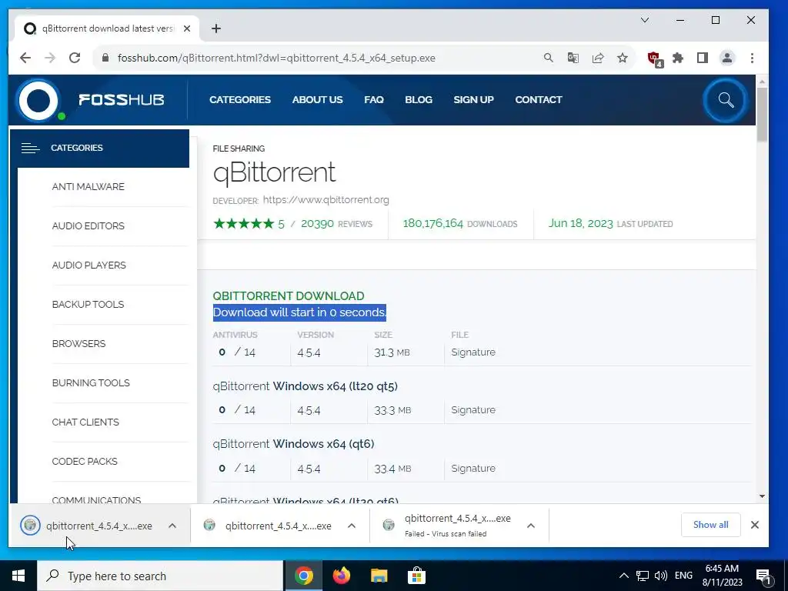The height and width of the screenshot is (591, 788).
Task: Download qBittorrent Windows x64 (qt6)
Action: coord(293,444)
